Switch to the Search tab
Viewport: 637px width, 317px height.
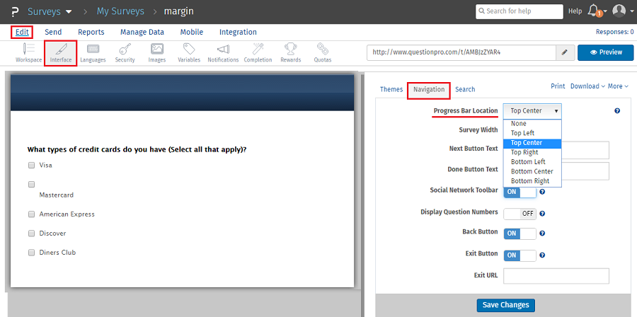click(465, 89)
